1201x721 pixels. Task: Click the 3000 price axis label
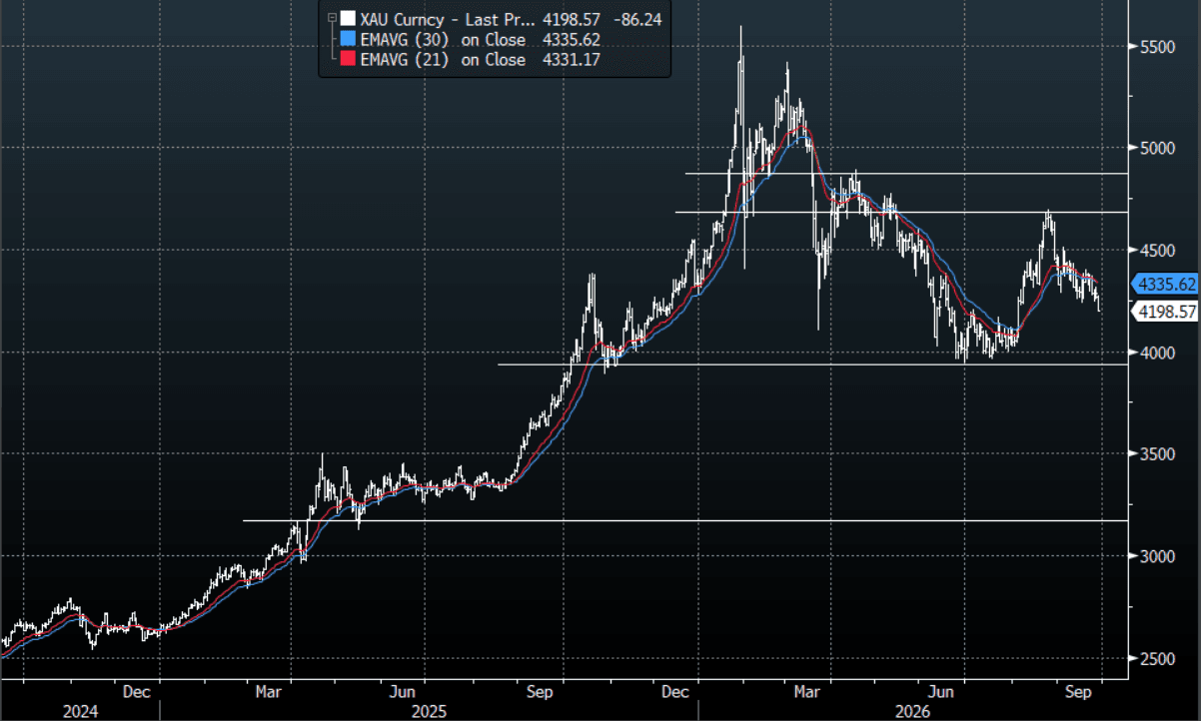[1155, 556]
